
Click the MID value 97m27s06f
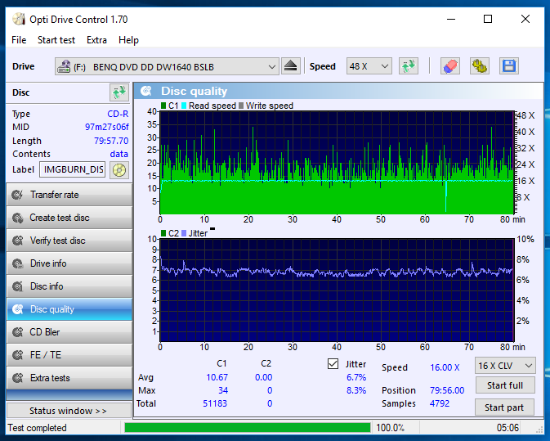(x=106, y=127)
